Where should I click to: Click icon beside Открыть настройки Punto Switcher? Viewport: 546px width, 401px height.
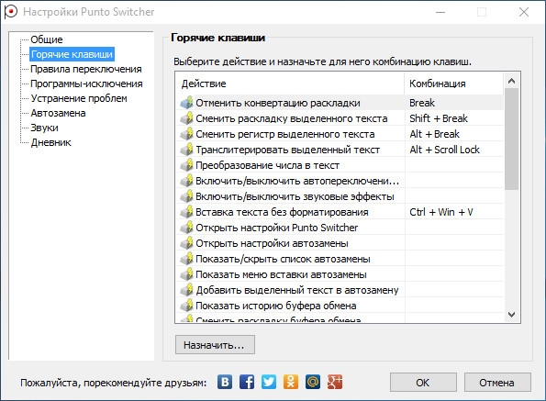[186, 228]
